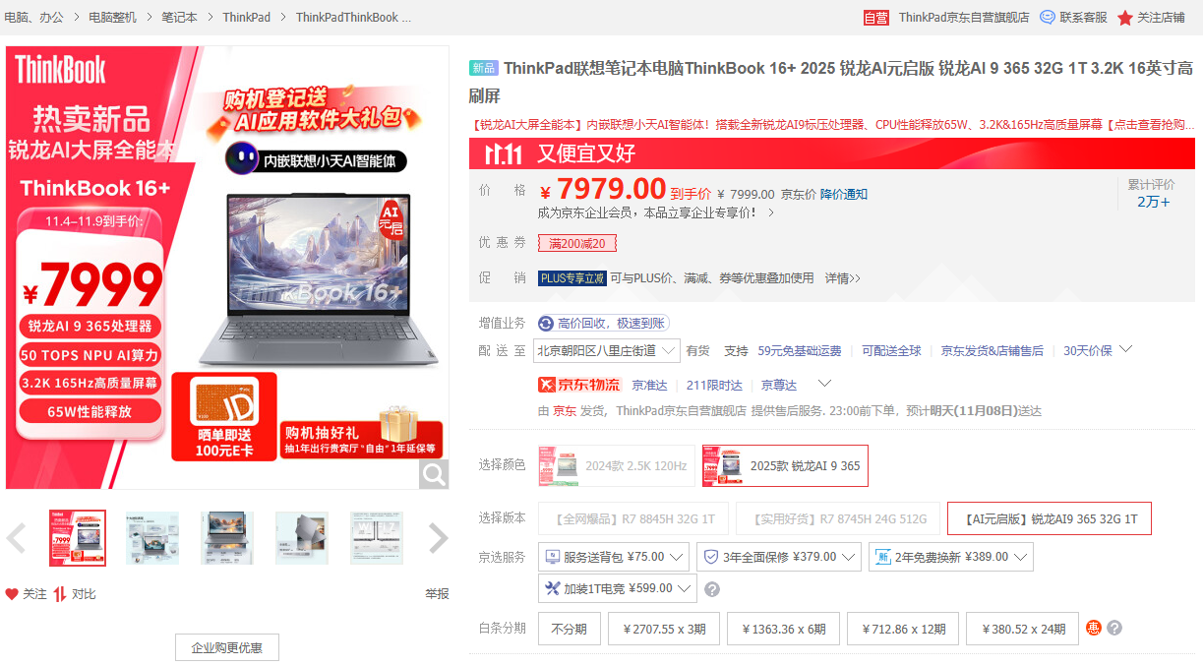Viewport: 1203px width, 666px height.
Task: Show next thumbnails with right arrow
Action: click(x=438, y=538)
